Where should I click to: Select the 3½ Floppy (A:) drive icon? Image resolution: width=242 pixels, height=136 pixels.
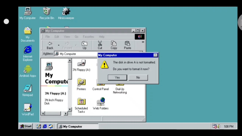(81, 65)
